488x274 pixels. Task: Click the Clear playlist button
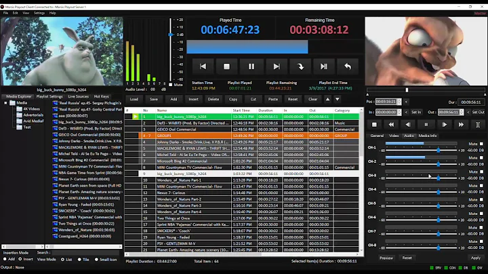tap(312, 99)
